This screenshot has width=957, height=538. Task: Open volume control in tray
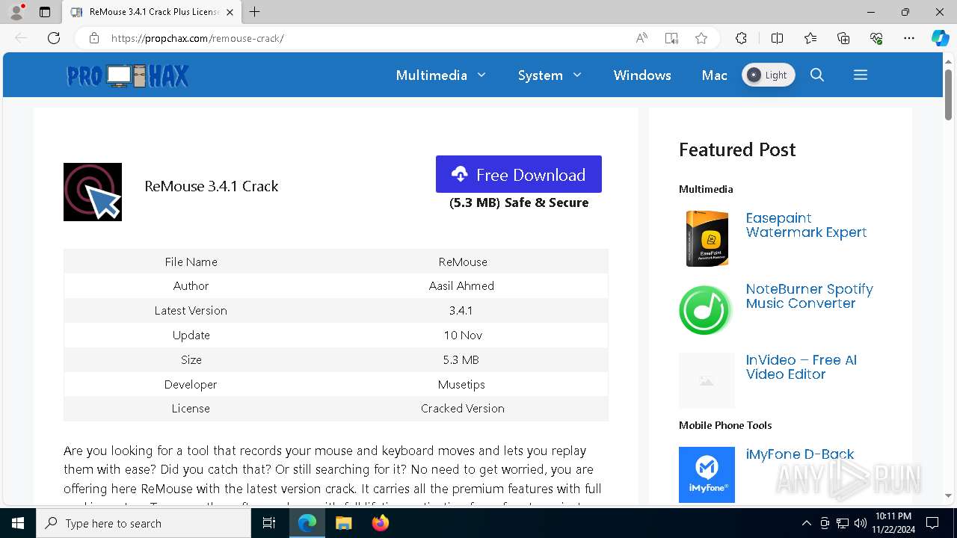pyautogui.click(x=860, y=523)
